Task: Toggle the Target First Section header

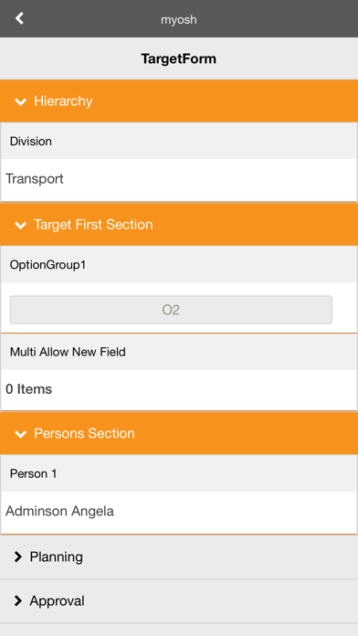Action: coord(179,225)
